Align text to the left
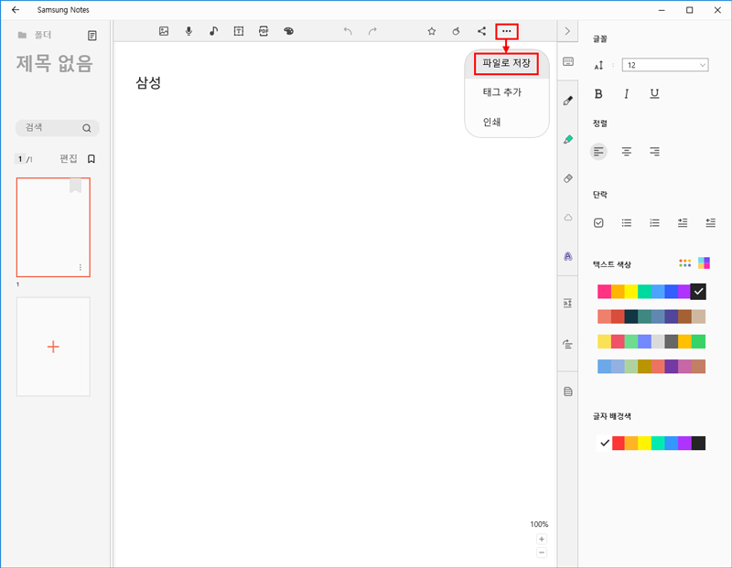Screen dimensions: 732x568 (598, 151)
